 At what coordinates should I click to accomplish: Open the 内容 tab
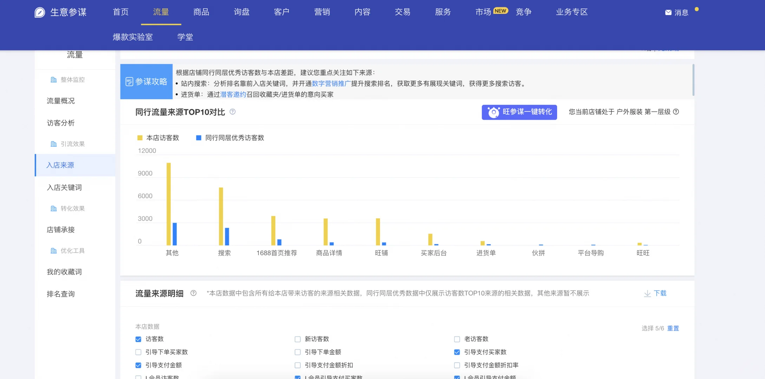[x=362, y=12]
